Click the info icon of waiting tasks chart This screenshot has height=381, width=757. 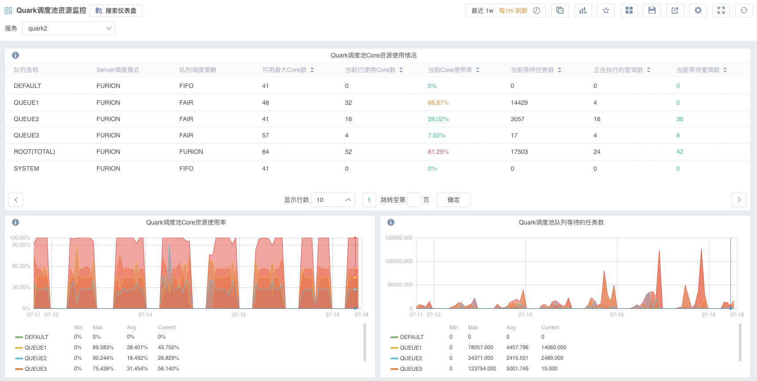pyautogui.click(x=391, y=222)
